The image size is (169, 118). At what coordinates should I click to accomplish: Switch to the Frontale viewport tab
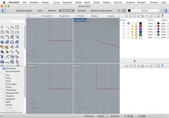pyautogui.click(x=80, y=16)
